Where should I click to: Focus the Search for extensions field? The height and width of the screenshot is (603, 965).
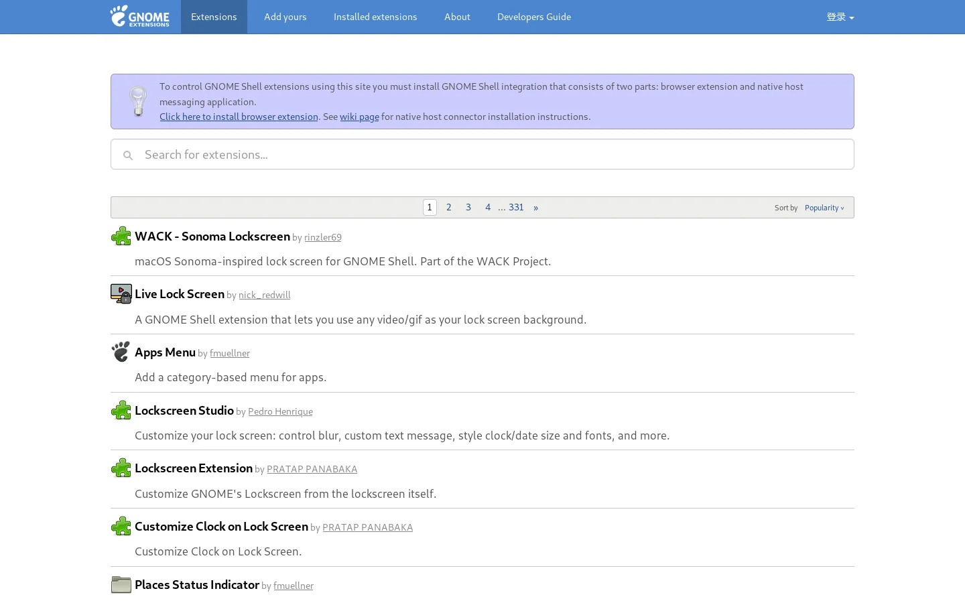[x=482, y=154]
